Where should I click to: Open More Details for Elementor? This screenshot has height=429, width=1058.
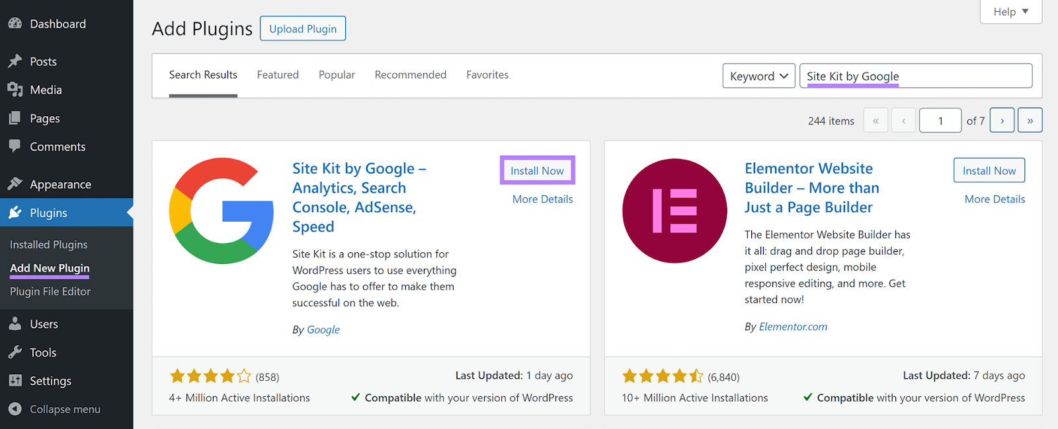(995, 199)
